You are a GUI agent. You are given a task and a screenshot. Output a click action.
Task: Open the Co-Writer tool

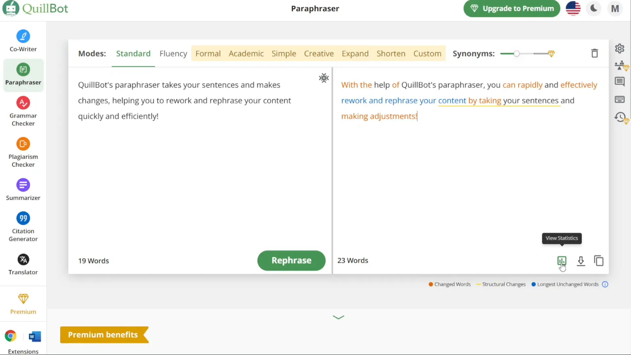tap(23, 41)
